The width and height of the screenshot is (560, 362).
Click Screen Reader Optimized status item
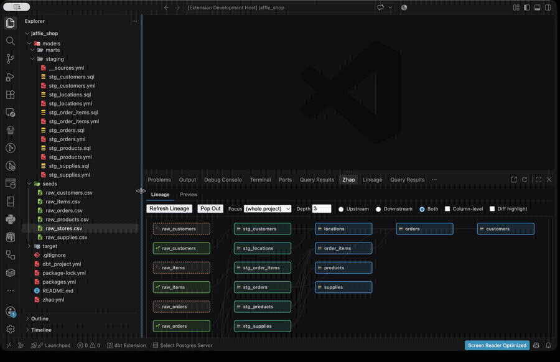[x=497, y=345]
